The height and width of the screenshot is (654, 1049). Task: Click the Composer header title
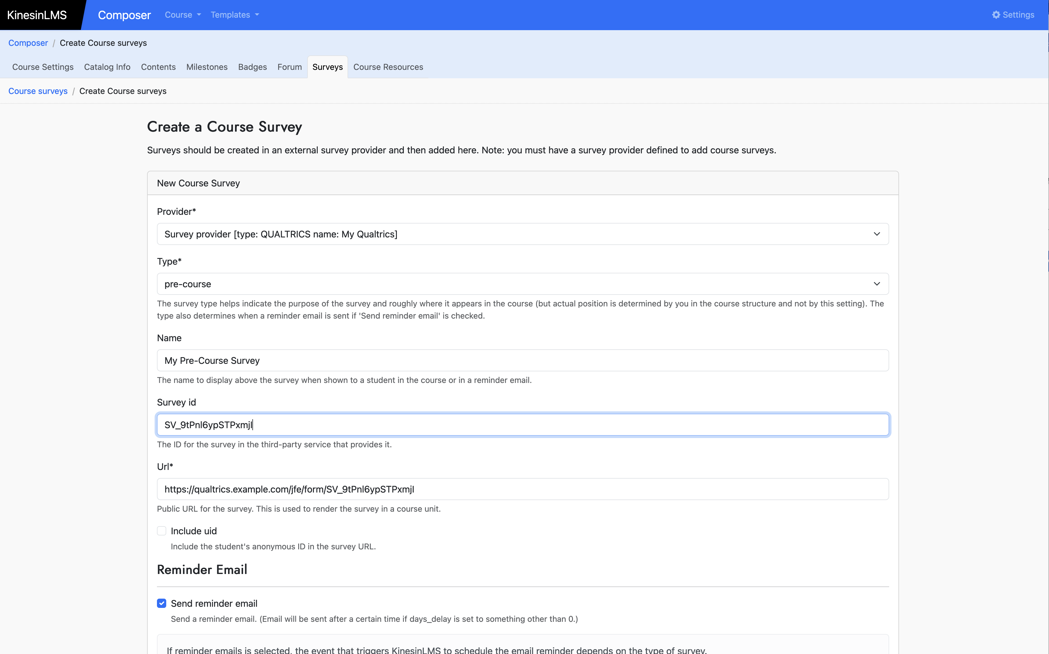(124, 15)
